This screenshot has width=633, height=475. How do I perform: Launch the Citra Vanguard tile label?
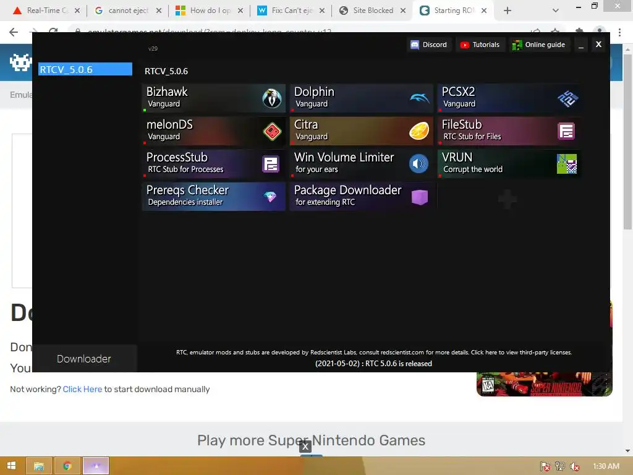[x=311, y=130]
